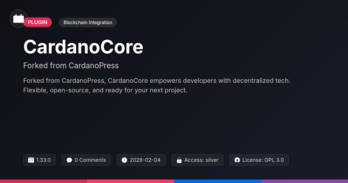Click the purple color bar segment
The height and width of the screenshot is (183, 348).
pos(304,181)
